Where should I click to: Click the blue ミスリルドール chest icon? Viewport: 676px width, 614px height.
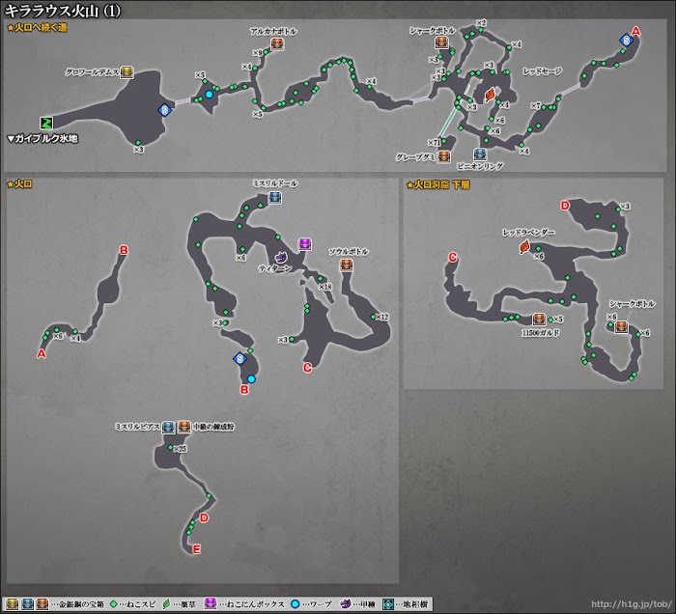(x=274, y=198)
